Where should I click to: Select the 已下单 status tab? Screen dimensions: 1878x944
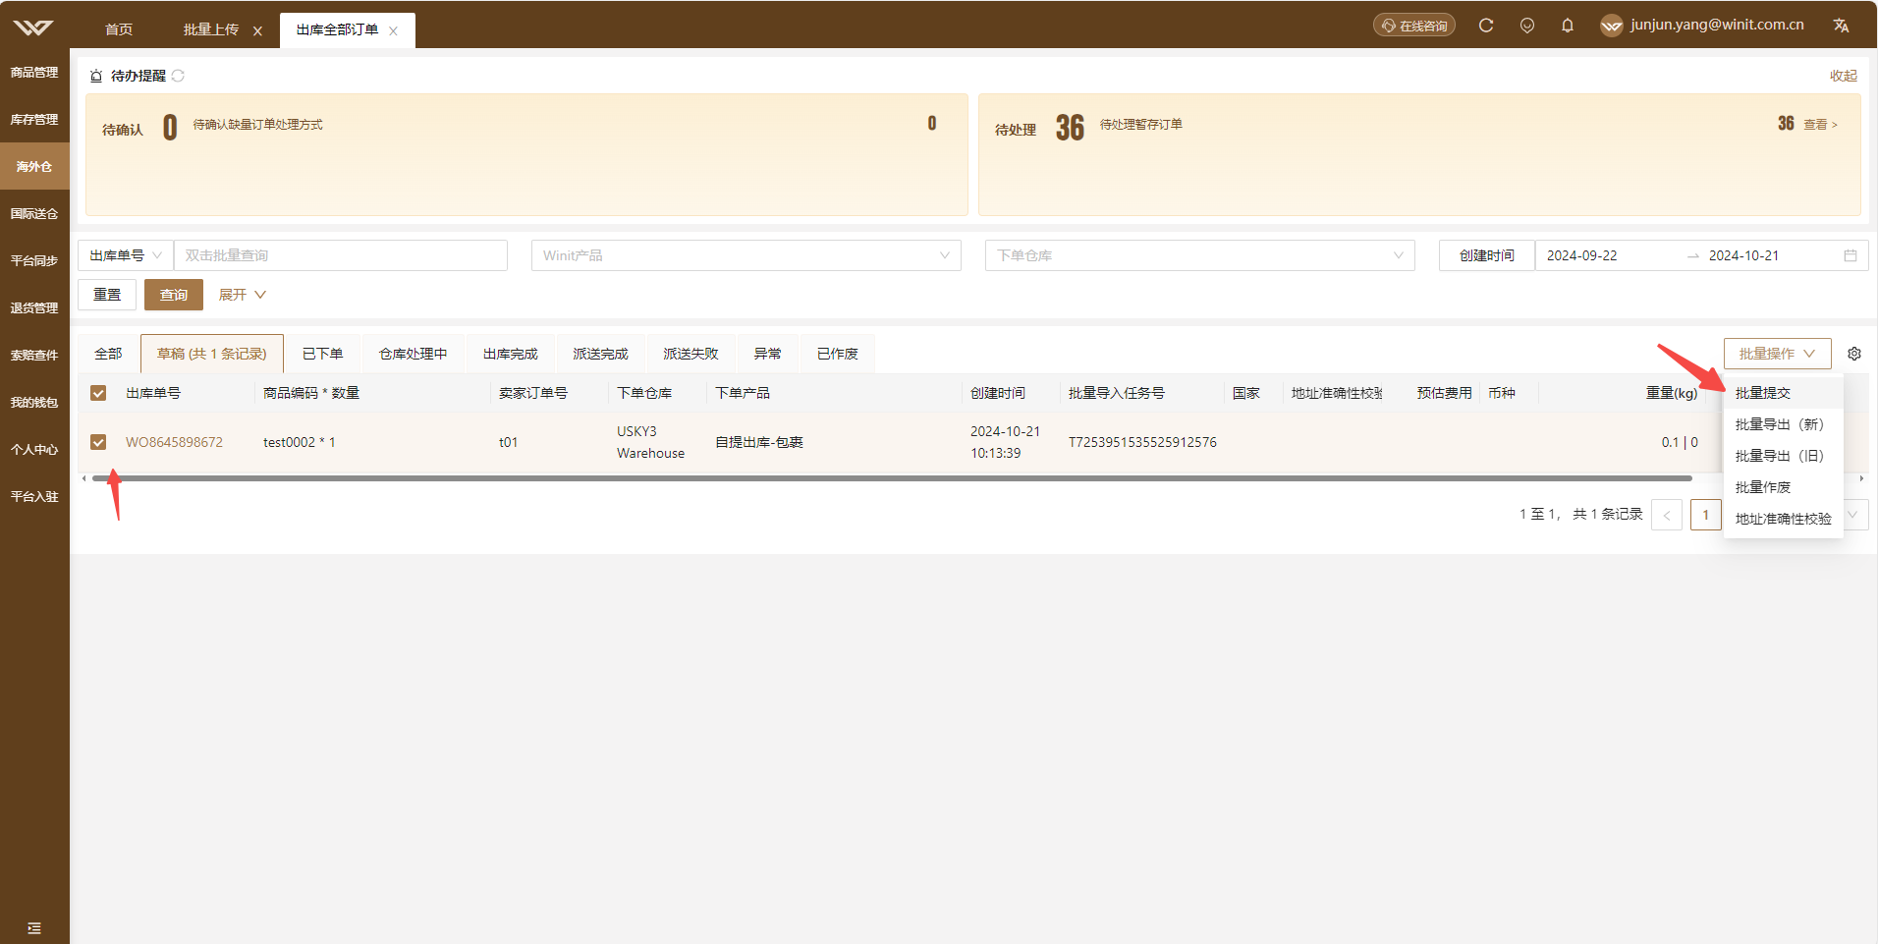point(323,354)
